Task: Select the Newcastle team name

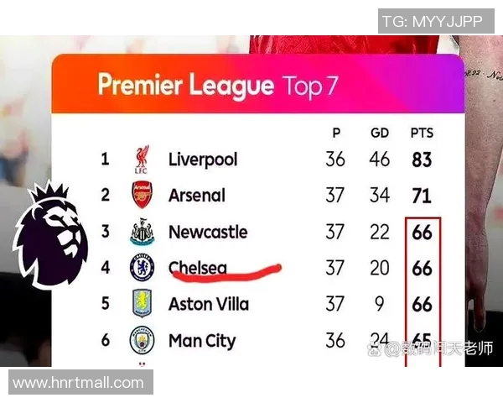Action: coord(208,232)
